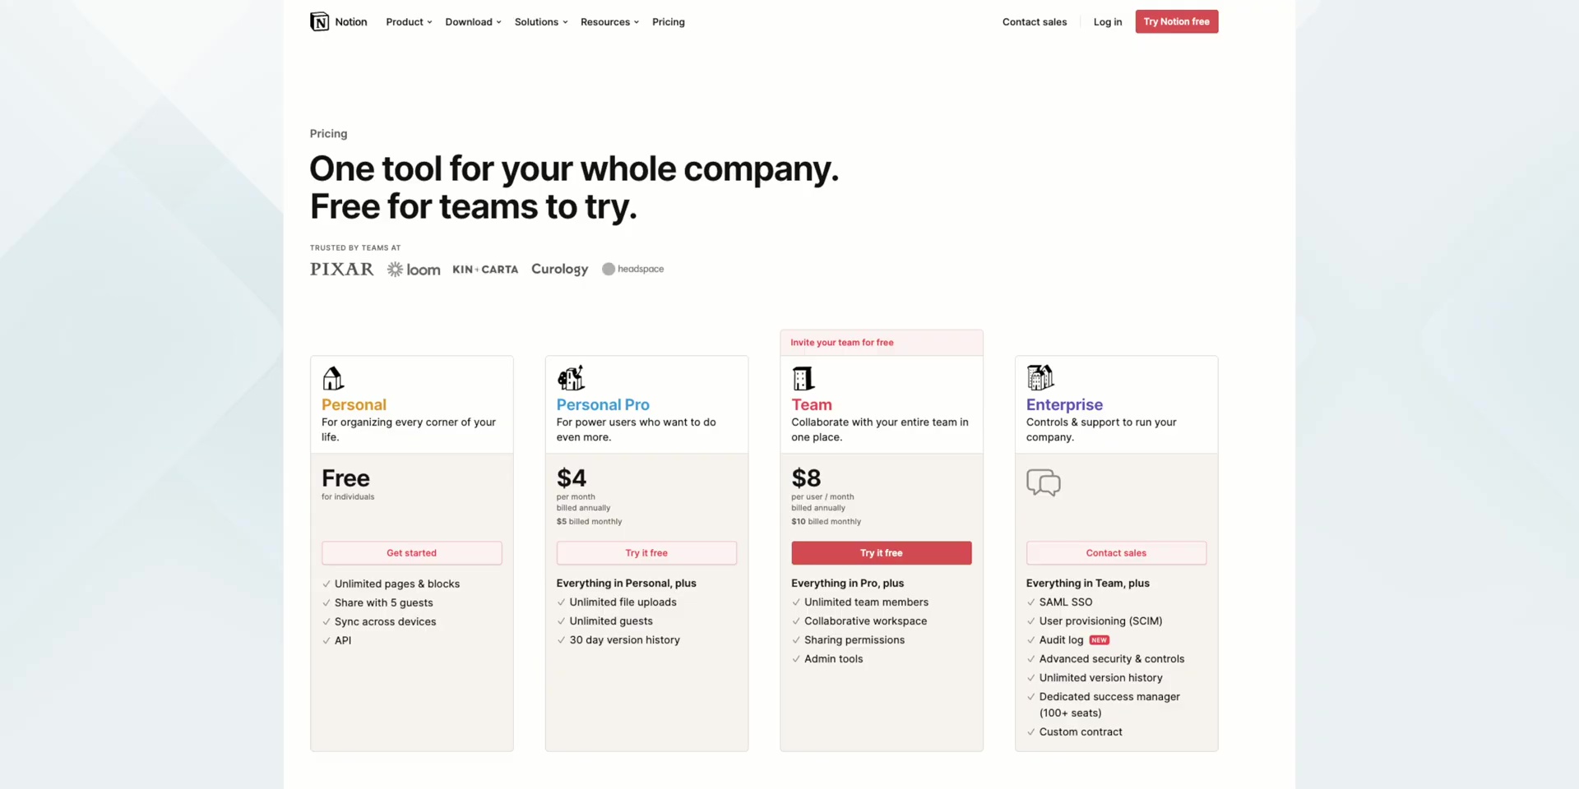The width and height of the screenshot is (1579, 789).
Task: Click the Enterprise plan title
Action: (x=1064, y=404)
